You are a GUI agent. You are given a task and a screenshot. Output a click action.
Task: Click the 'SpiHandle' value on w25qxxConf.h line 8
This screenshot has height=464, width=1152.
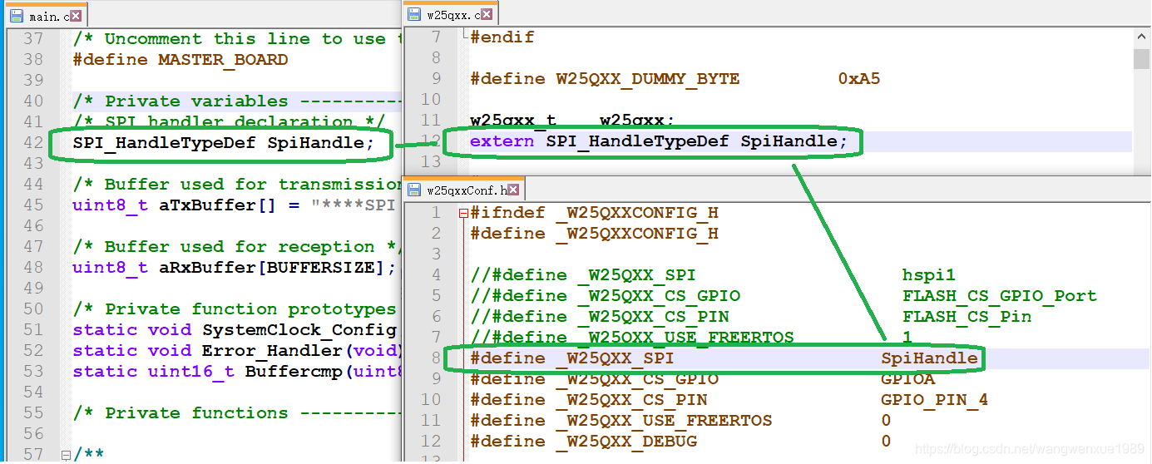pos(930,358)
